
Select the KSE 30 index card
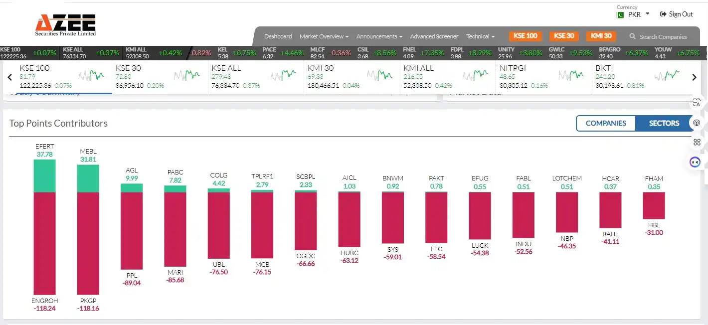point(160,77)
